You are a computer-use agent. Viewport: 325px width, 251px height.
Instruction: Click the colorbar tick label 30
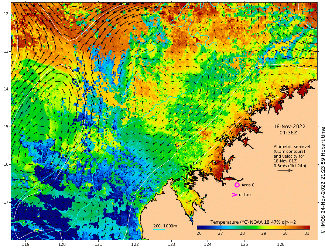click(285, 233)
